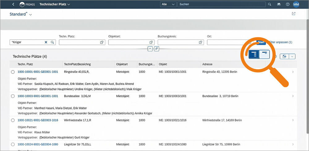
Task: Clear the *Krüger search field
Action: point(46,42)
